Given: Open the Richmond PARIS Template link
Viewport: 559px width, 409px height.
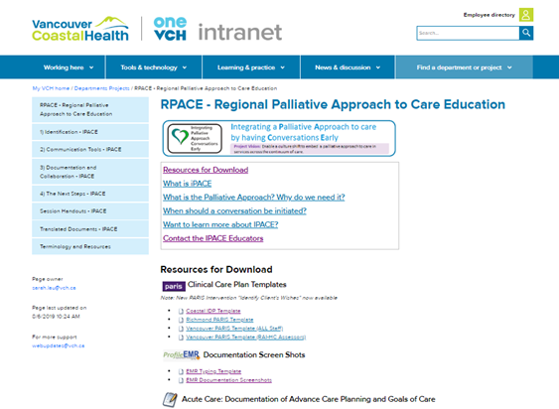Looking at the screenshot, I should (219, 320).
